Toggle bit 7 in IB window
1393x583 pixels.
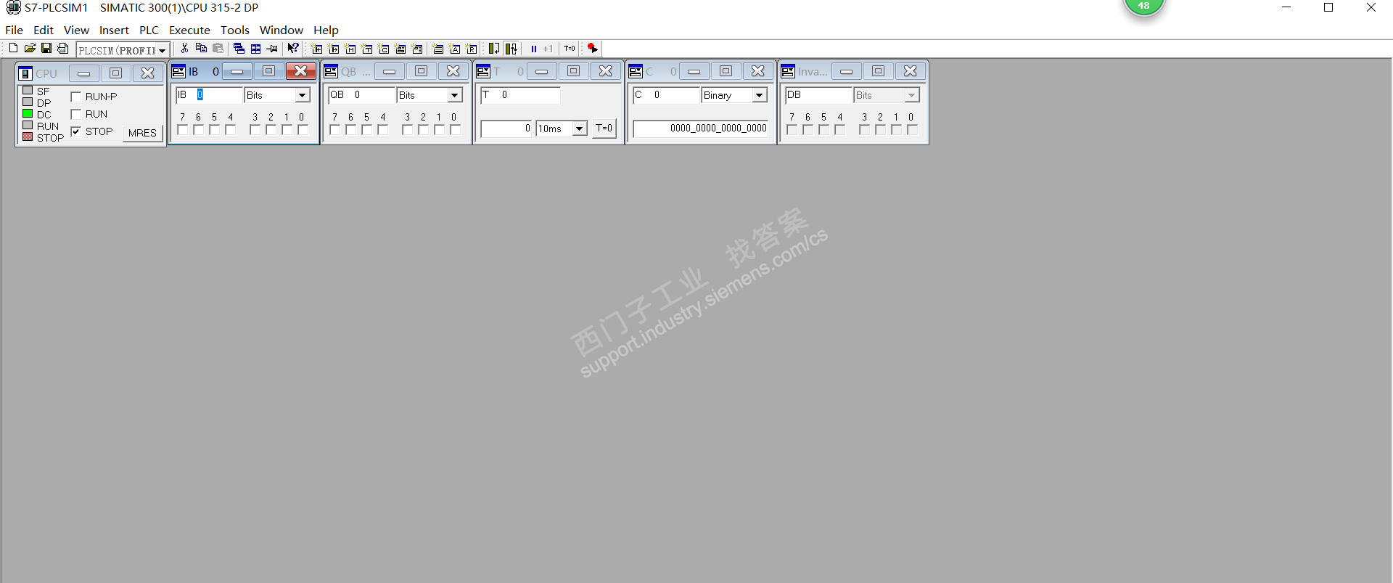click(x=182, y=130)
